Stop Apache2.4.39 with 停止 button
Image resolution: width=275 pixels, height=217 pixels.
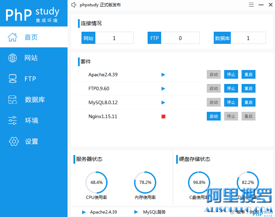click(x=231, y=75)
